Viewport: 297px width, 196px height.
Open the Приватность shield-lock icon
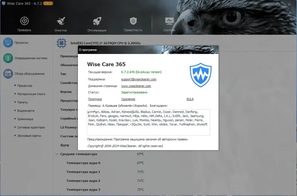[133, 21]
